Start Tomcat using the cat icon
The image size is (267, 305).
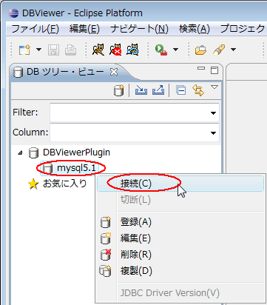pos(98,50)
